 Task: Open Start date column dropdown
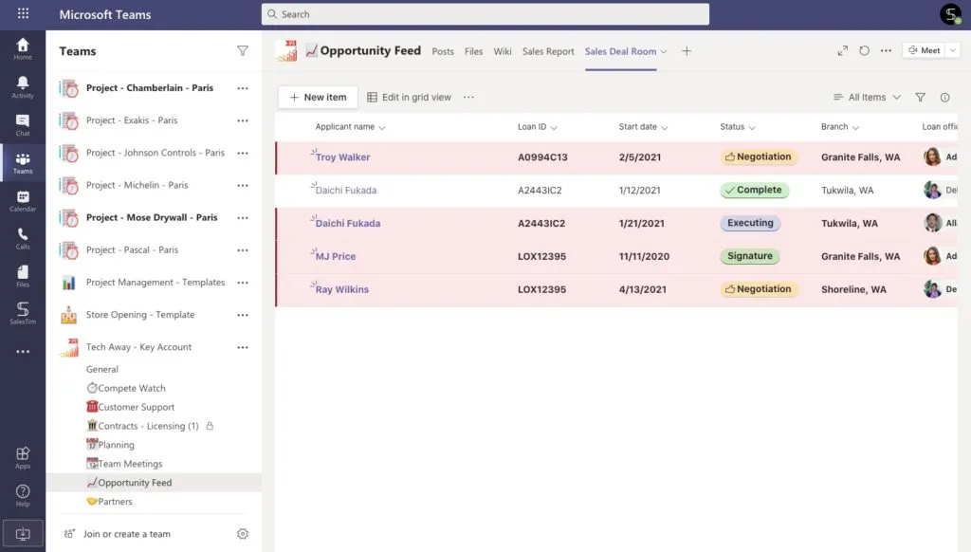[x=665, y=128]
